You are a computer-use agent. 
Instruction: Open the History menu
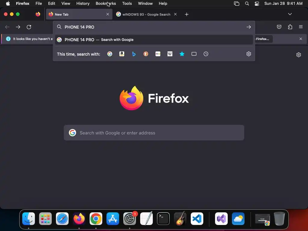coord(83,3)
